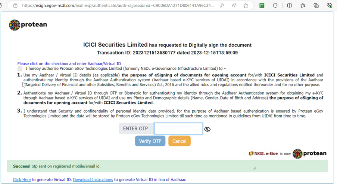
Task: Open the Download Instructions link
Action: (93, 180)
